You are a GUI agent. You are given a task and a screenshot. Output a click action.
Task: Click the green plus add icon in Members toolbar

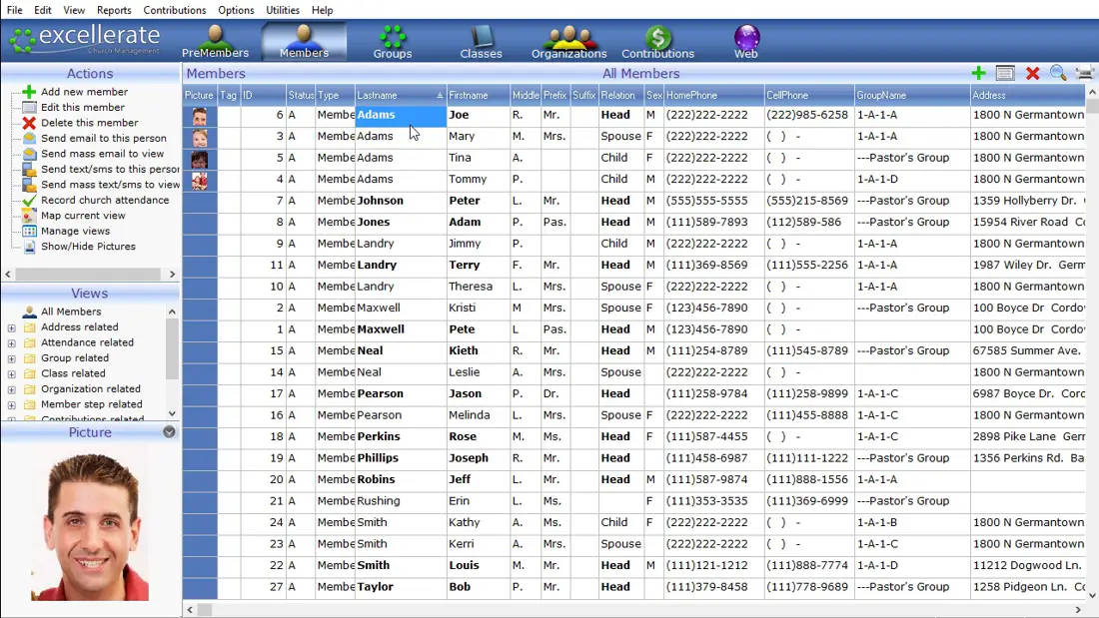point(978,74)
